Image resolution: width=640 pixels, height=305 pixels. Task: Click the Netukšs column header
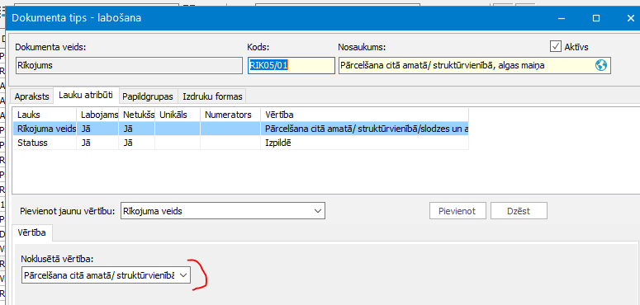pos(137,115)
